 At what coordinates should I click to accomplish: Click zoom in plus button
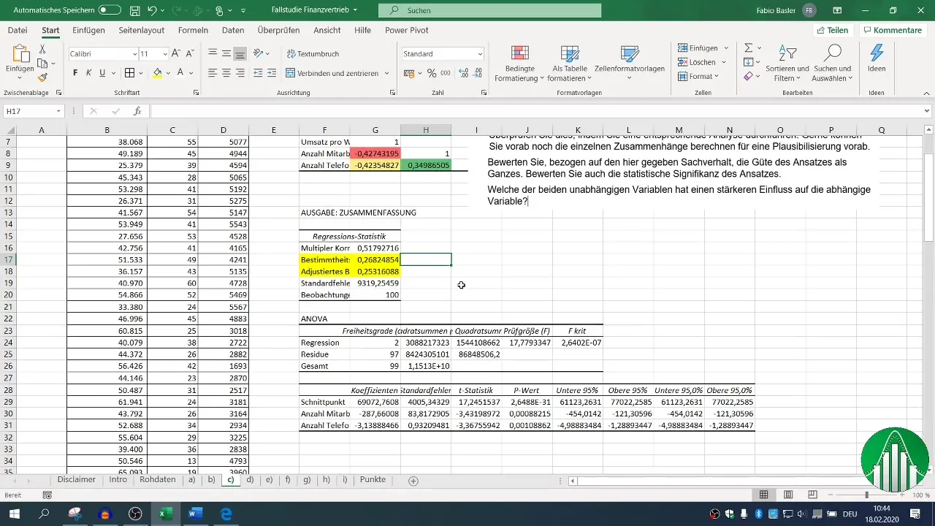point(903,495)
